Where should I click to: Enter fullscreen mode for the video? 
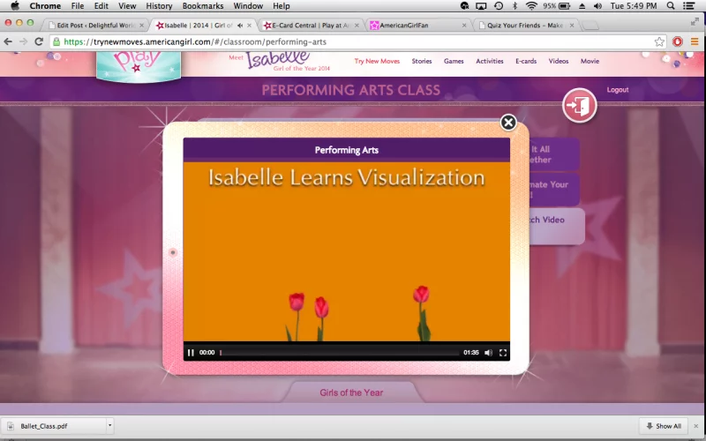(503, 353)
